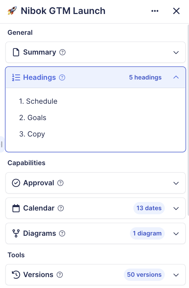Expand the Versions section chevron
Viewport: 189px width, 288px height.
click(x=176, y=275)
